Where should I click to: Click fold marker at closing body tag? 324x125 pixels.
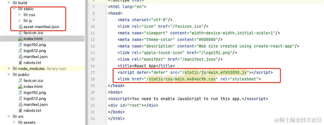pos(106,112)
